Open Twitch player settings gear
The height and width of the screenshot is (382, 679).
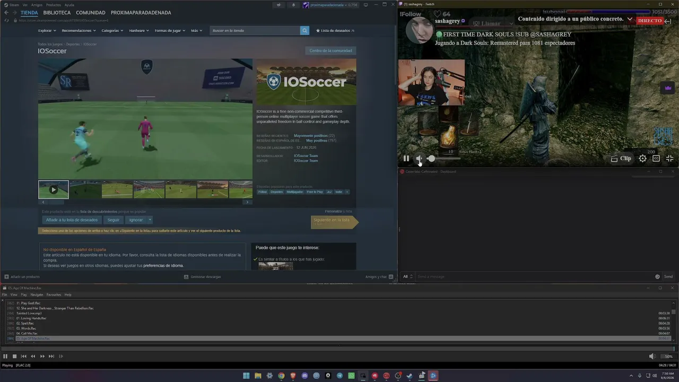tap(642, 158)
